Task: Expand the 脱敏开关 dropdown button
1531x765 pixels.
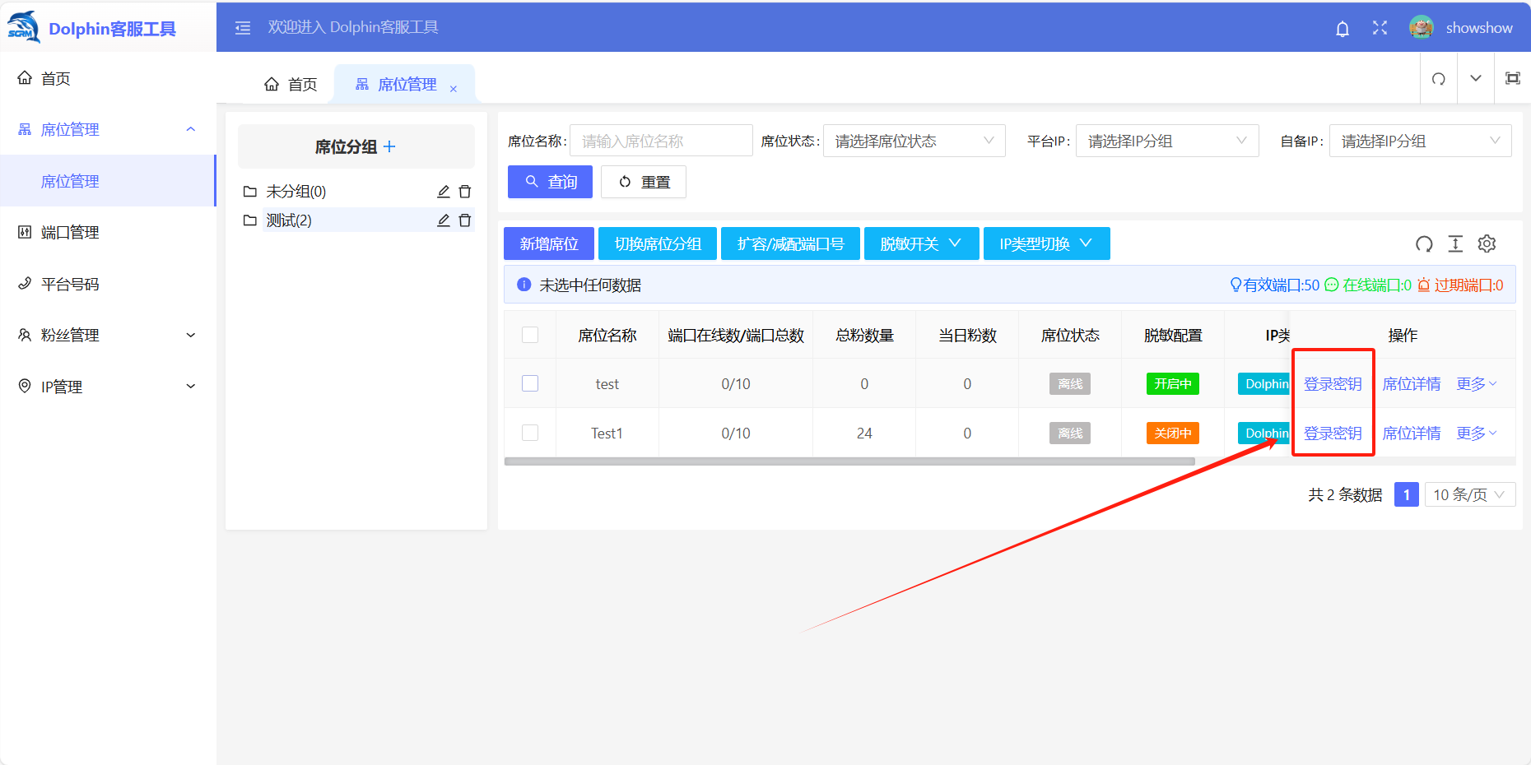Action: tap(921, 243)
